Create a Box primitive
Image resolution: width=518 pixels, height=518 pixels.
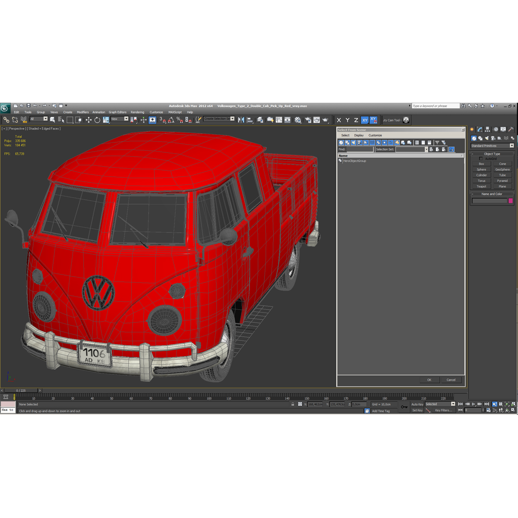pos(481,164)
